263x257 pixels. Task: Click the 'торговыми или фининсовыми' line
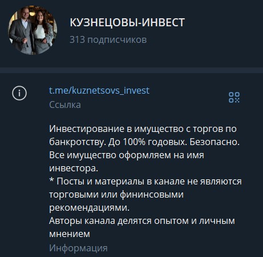tap(116, 195)
